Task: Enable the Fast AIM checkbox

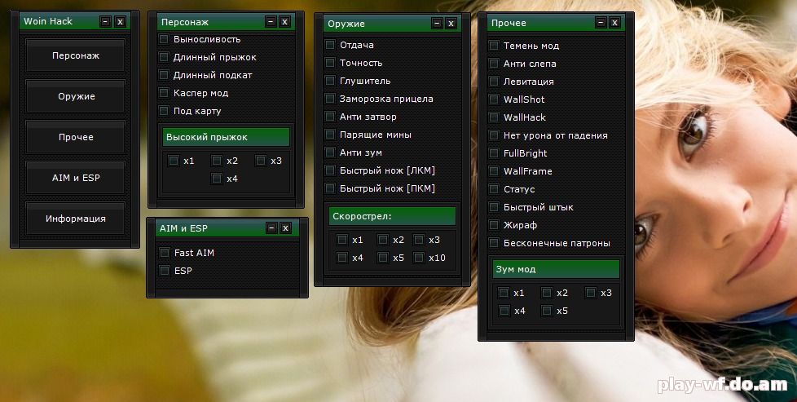Action: [x=164, y=253]
